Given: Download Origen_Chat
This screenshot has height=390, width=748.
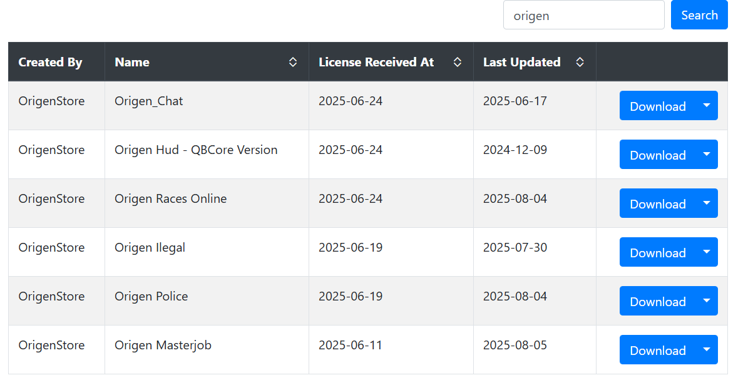Looking at the screenshot, I should point(657,106).
